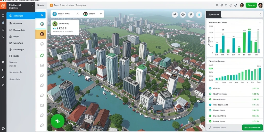Screen dimensions: 264x132
Task: Click the search magnifier icon in top bar
Action: click(x=217, y=5)
